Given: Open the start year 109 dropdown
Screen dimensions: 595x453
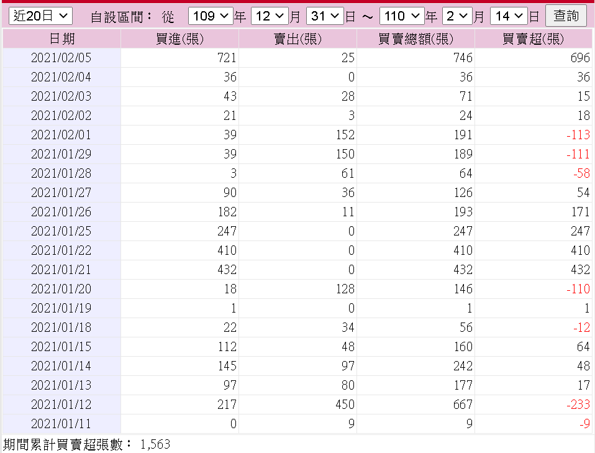Looking at the screenshot, I should coord(211,16).
